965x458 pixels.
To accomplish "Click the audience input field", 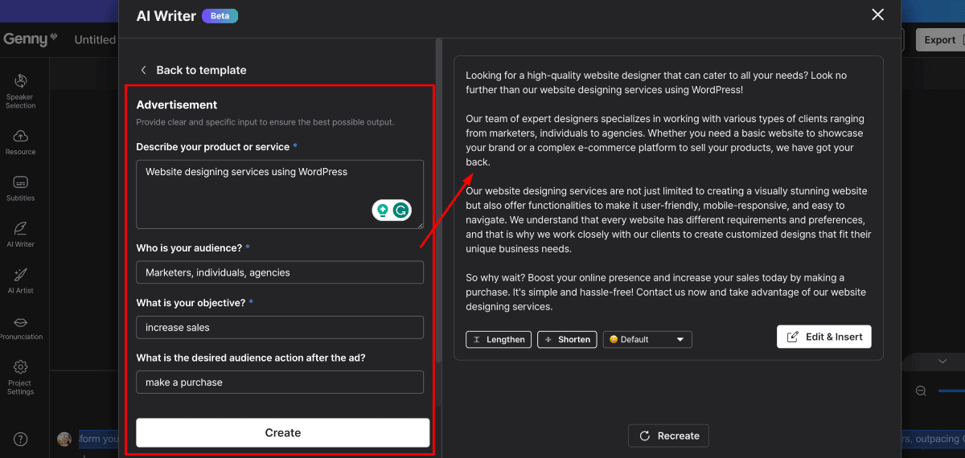I will 279,272.
